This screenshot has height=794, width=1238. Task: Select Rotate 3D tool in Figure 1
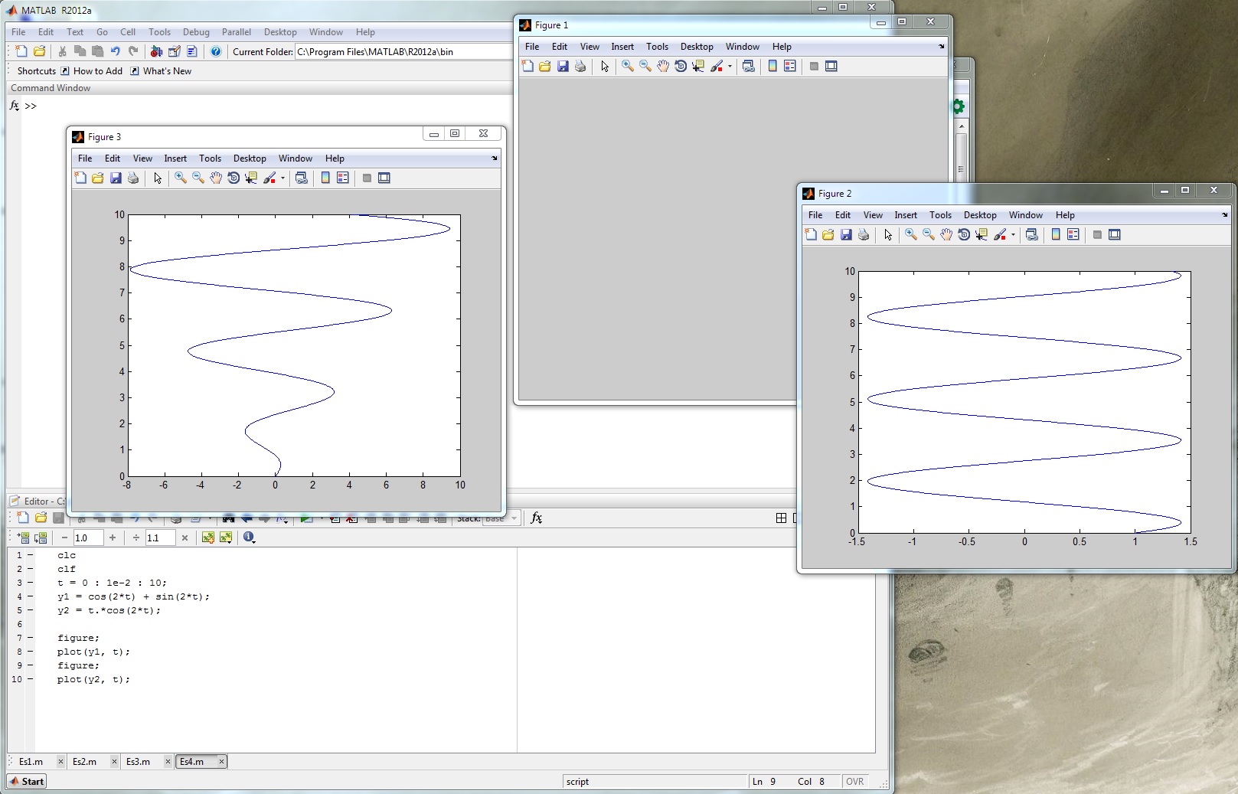(x=681, y=67)
